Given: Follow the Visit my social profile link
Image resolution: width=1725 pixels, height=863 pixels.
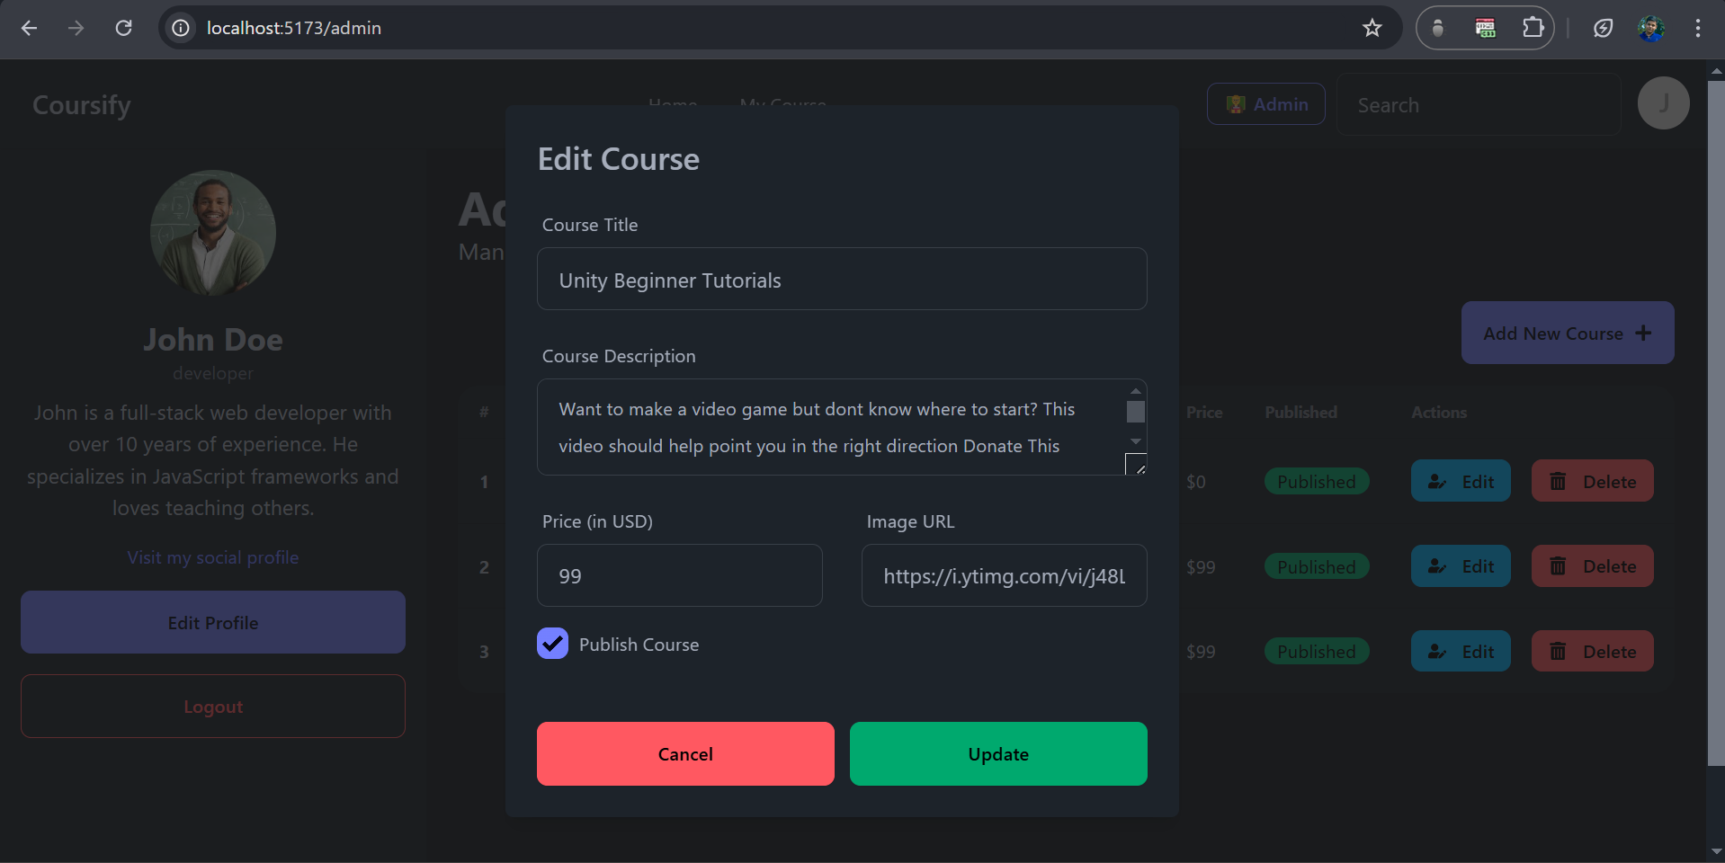Looking at the screenshot, I should pyautogui.click(x=213, y=557).
